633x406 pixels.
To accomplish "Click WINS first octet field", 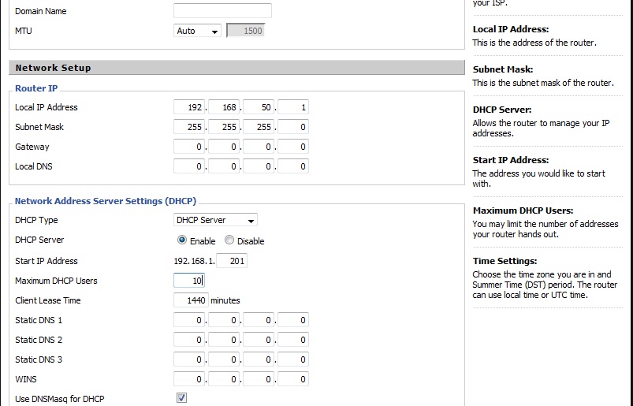I will click(189, 379).
